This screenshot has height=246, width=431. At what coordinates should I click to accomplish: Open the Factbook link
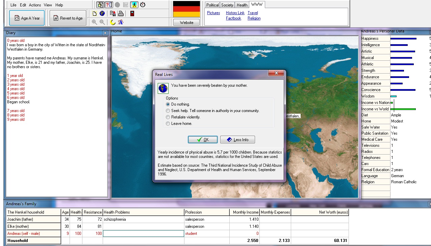[x=233, y=18]
